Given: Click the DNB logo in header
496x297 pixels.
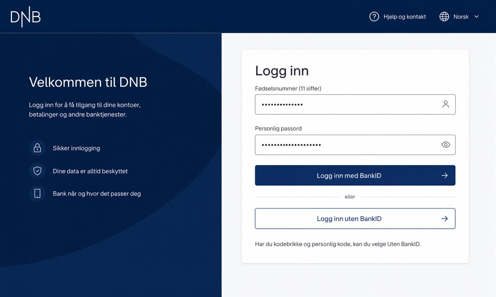Looking at the screenshot, I should tap(26, 16).
